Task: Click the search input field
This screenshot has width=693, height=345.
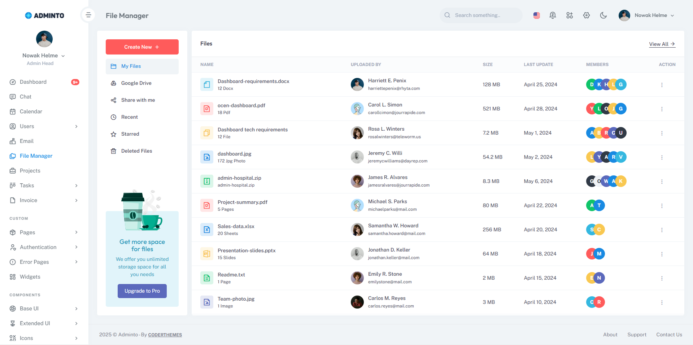Action: tap(480, 15)
